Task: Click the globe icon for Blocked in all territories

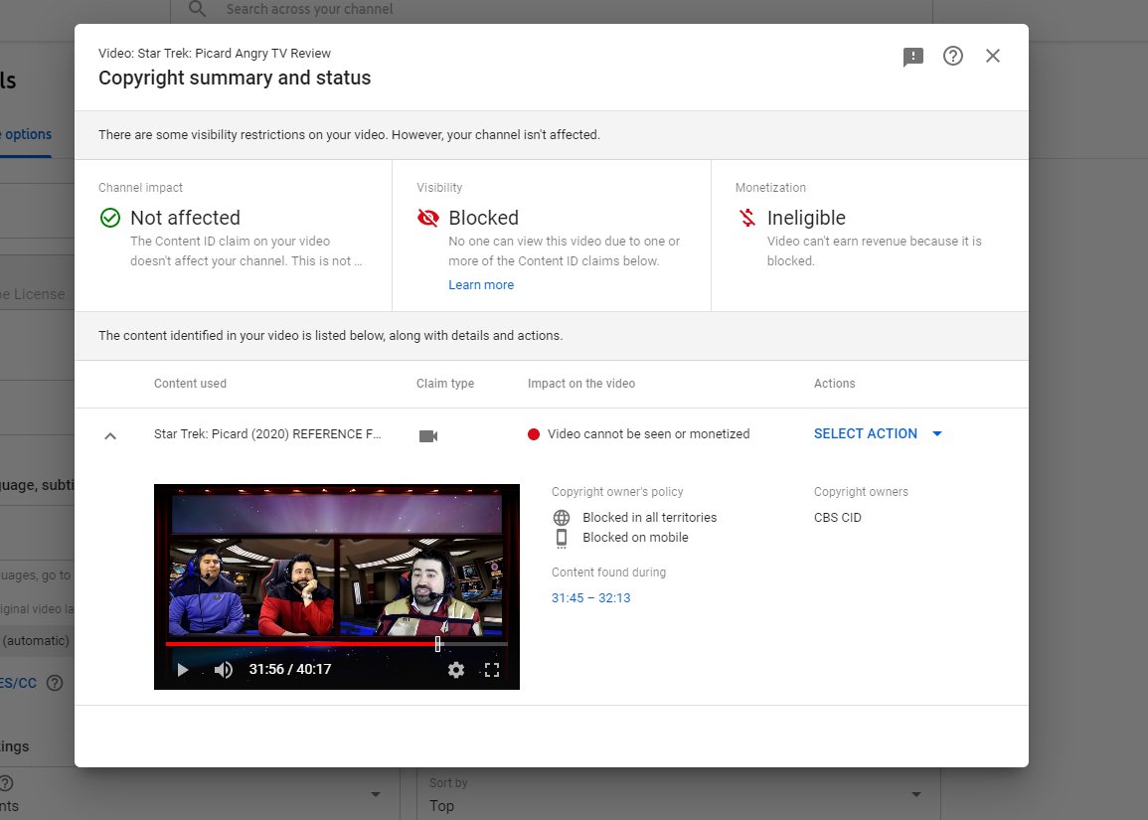Action: point(562,518)
